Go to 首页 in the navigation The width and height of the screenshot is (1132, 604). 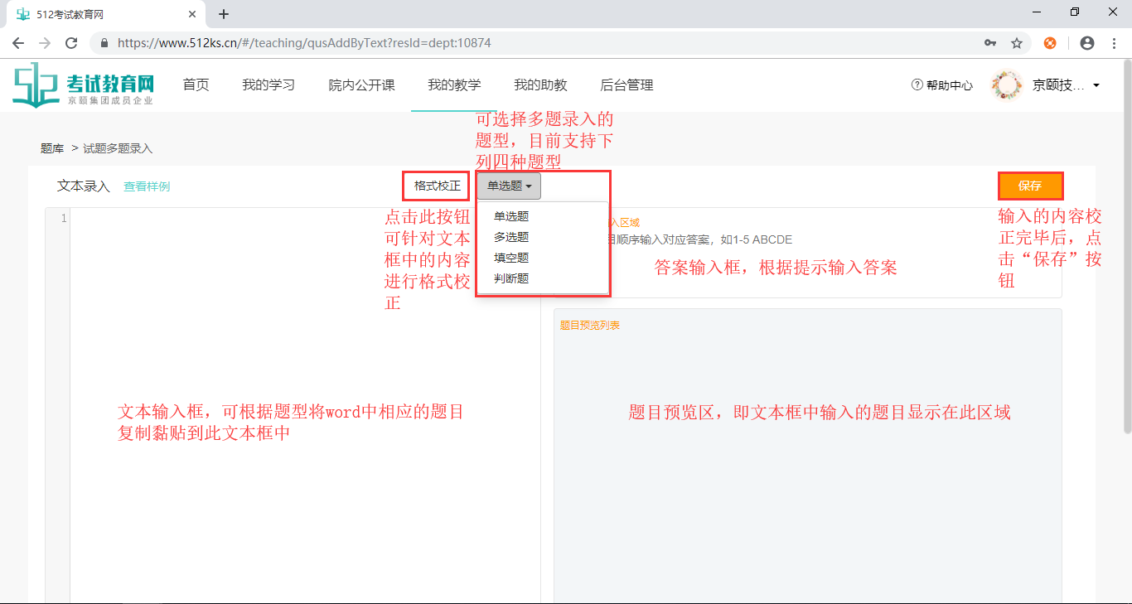click(x=196, y=85)
